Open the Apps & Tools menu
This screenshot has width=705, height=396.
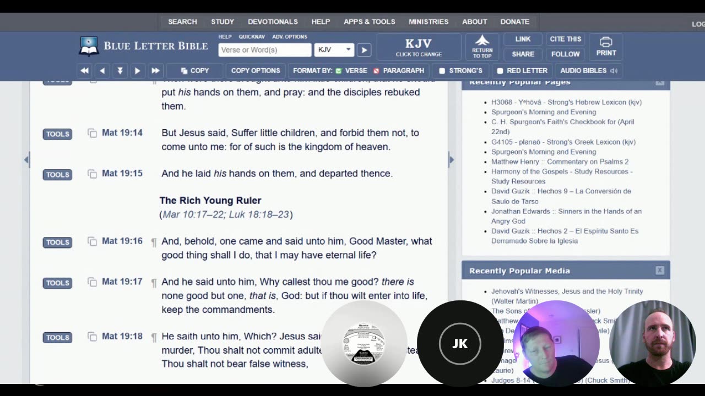pyautogui.click(x=369, y=21)
